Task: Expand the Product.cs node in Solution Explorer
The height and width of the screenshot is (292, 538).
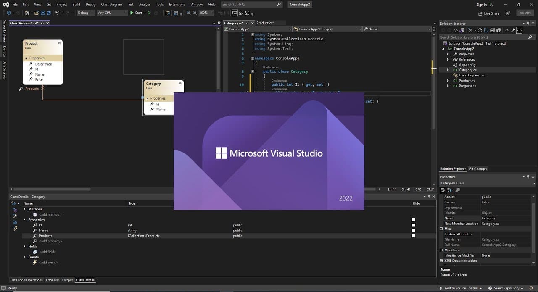Action: coord(448,81)
